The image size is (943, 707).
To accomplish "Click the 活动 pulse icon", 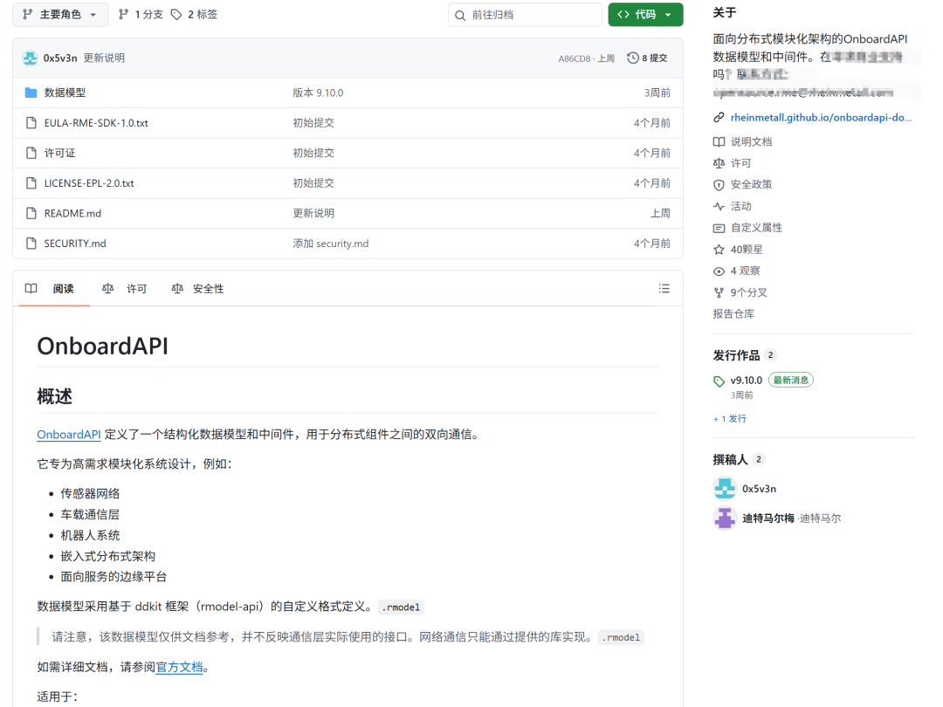I will tap(719, 206).
